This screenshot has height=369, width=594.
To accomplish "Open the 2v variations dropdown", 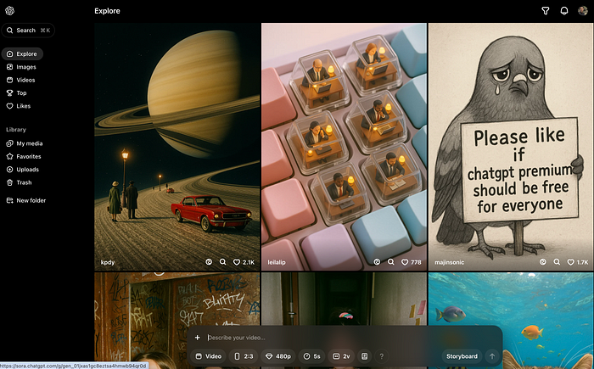I will pyautogui.click(x=341, y=356).
